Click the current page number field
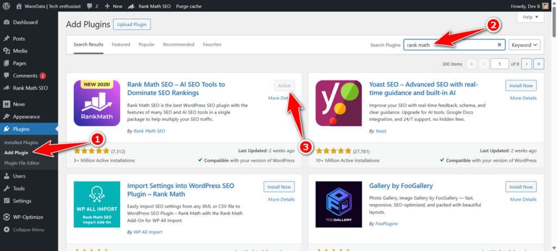 (499, 64)
